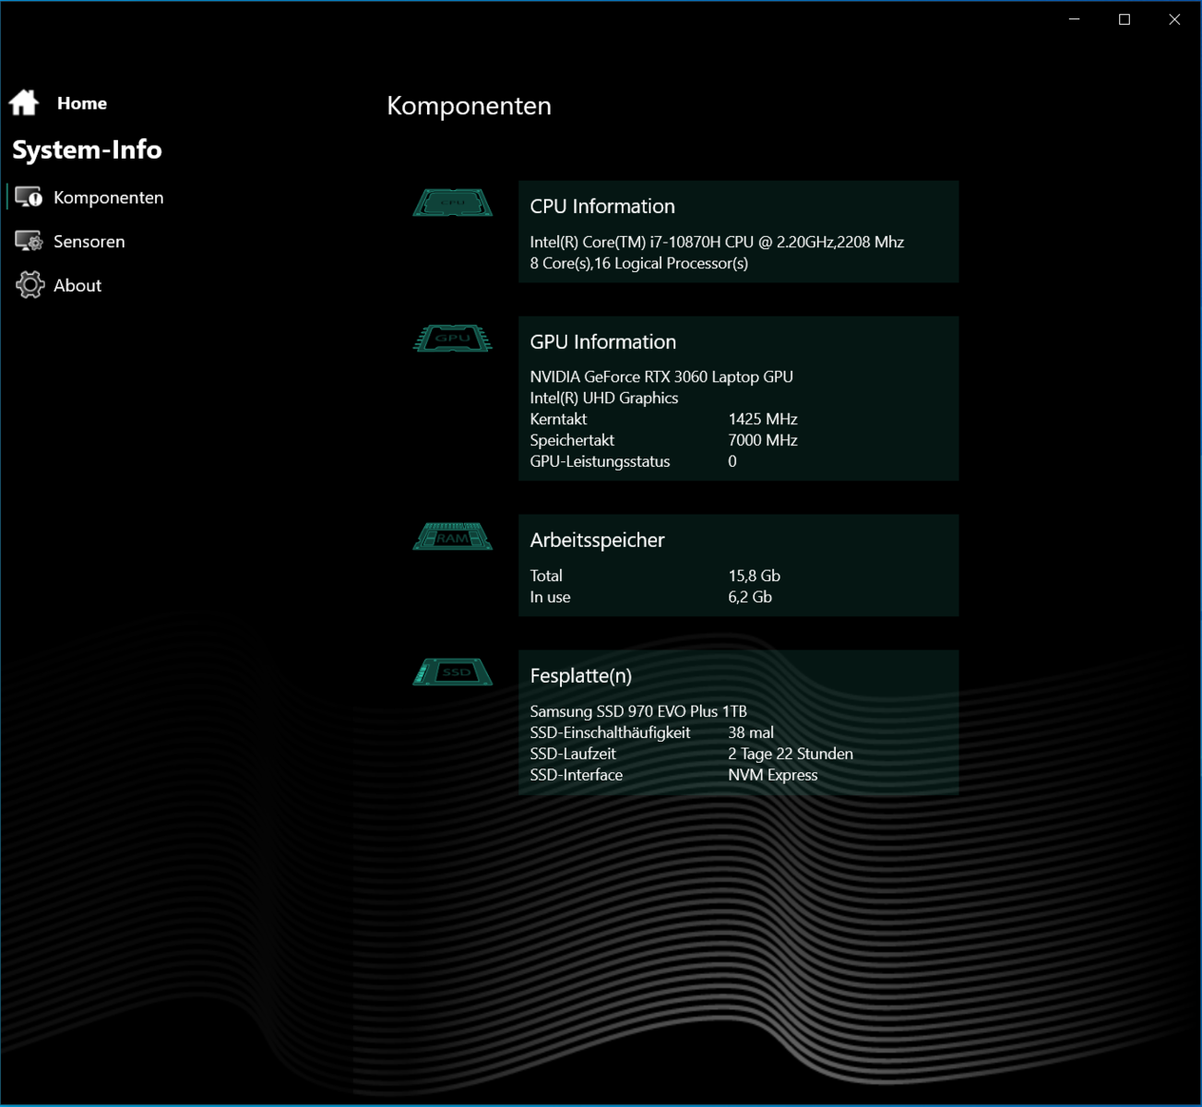Click the Fesplatte(n) heading
The image size is (1202, 1107).
[580, 676]
